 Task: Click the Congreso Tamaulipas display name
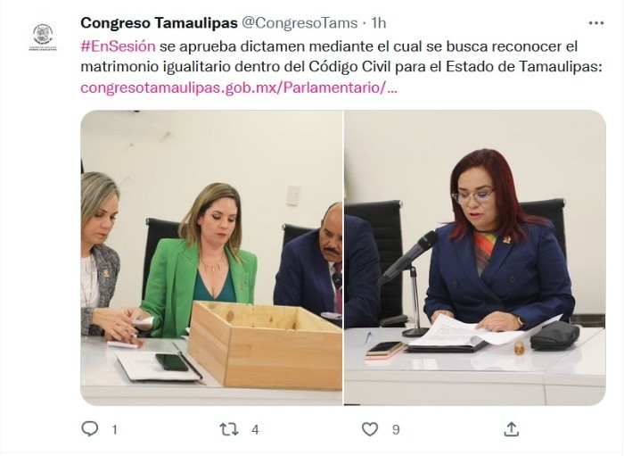[x=159, y=23]
